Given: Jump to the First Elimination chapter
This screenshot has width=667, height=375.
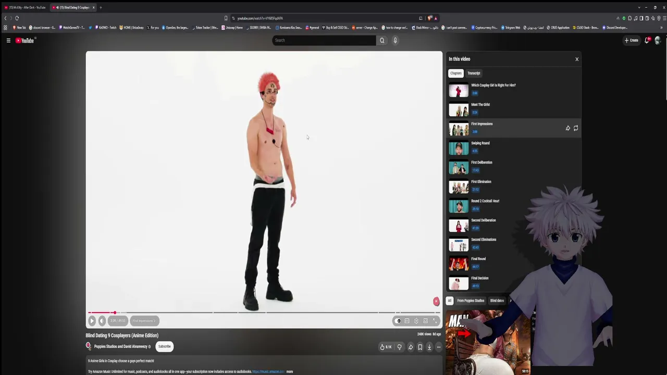Looking at the screenshot, I should click(x=514, y=186).
